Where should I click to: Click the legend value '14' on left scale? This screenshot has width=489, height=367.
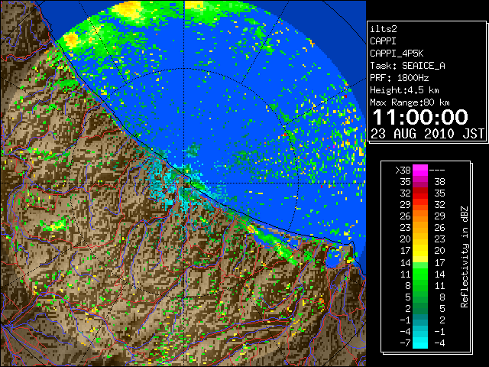click(x=405, y=262)
